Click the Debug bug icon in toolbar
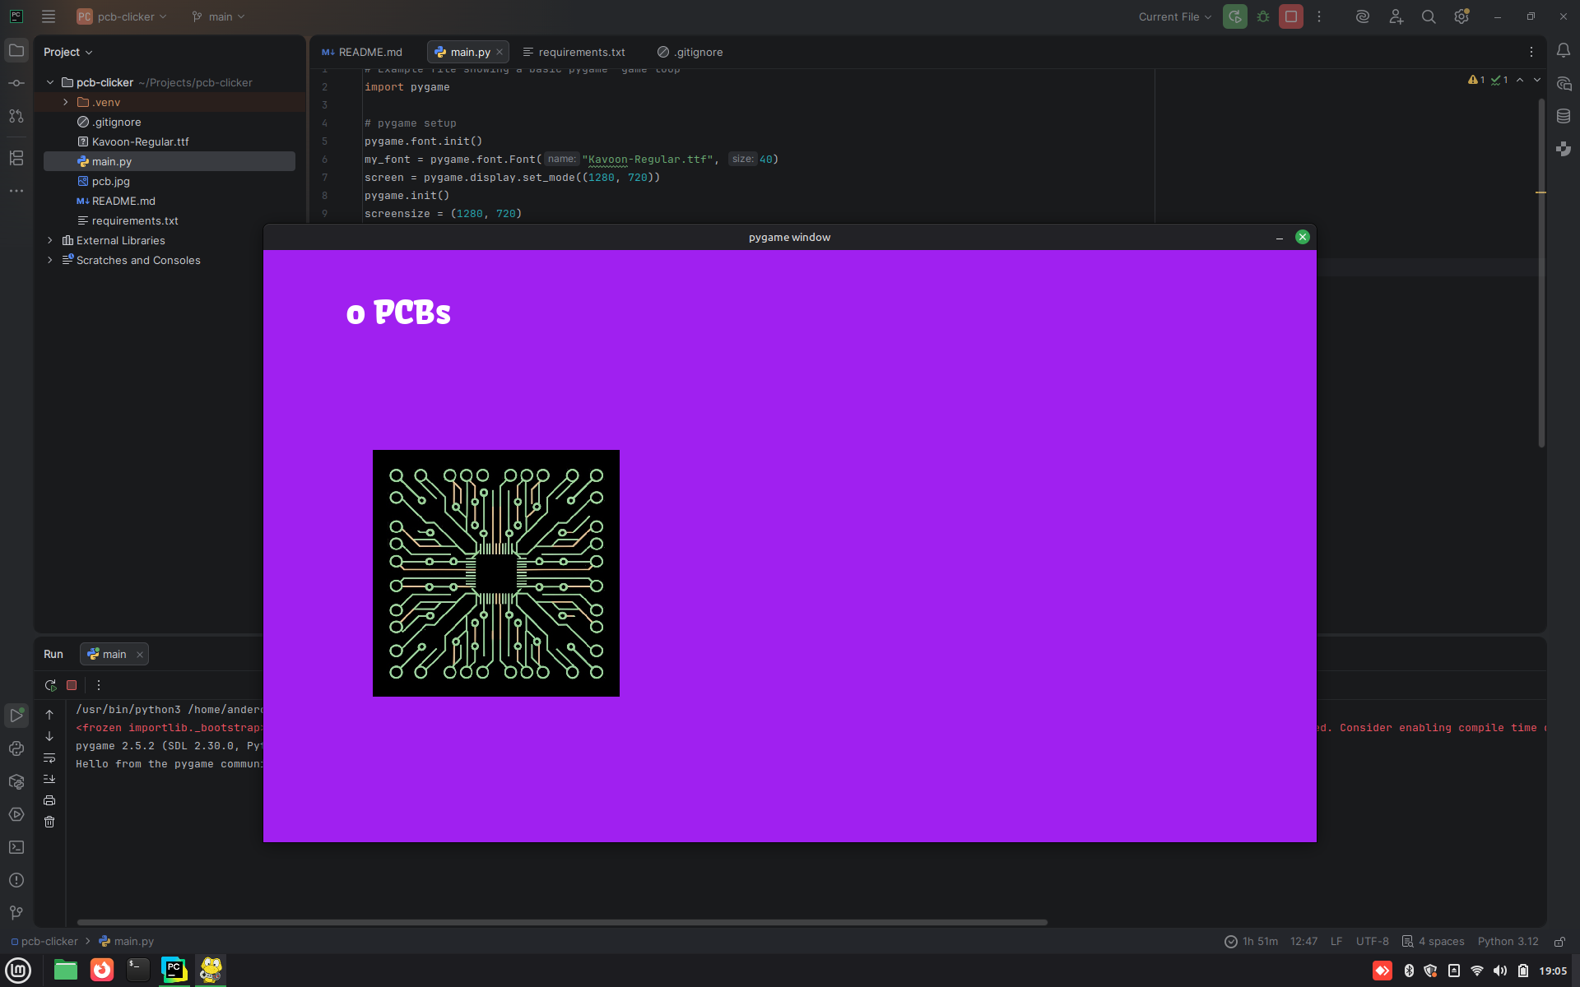Image resolution: width=1580 pixels, height=987 pixels. pyautogui.click(x=1263, y=16)
